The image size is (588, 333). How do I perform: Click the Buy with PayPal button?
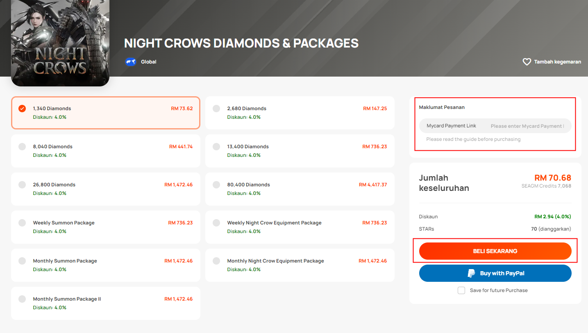(495, 273)
